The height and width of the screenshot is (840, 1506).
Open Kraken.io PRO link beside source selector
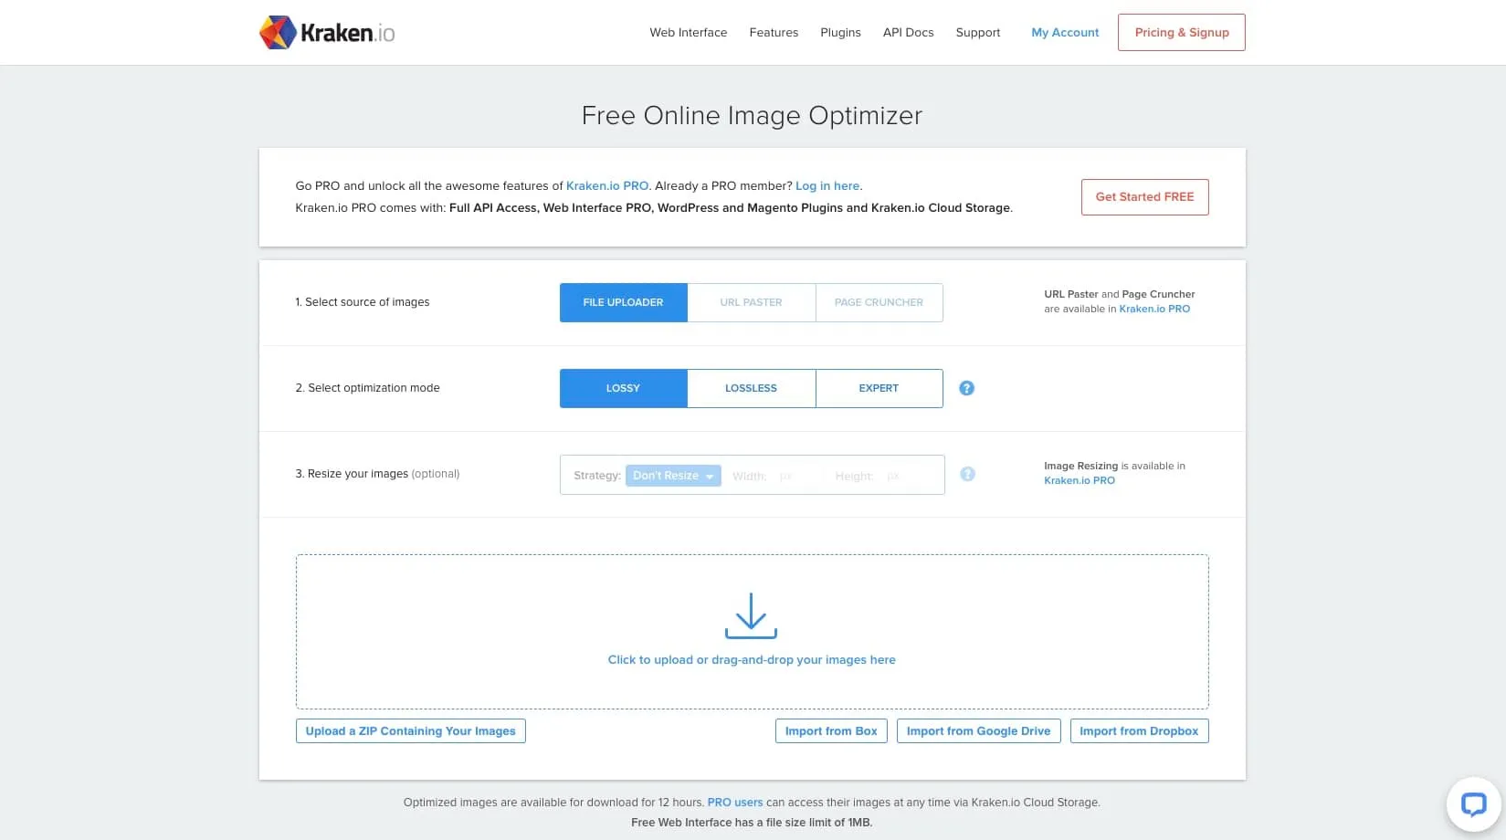[x=1154, y=310]
